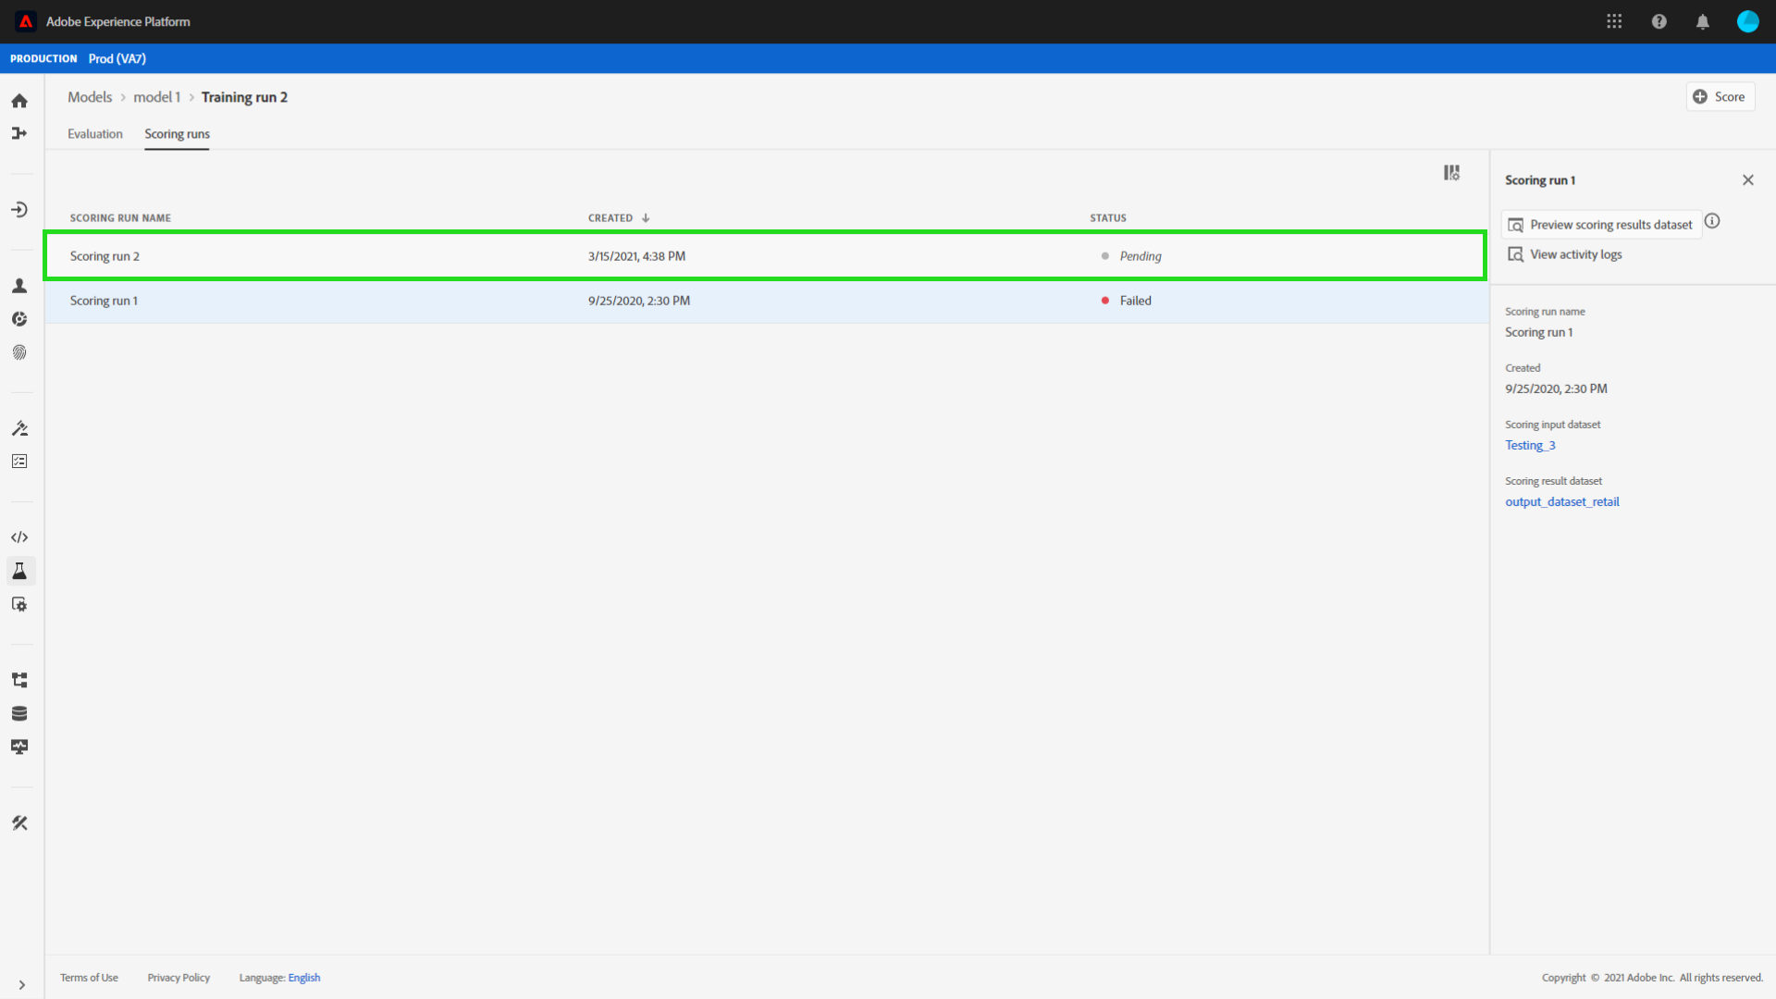Open the Prod (VA7) sandbox selector
1776x999 pixels.
coord(117,58)
